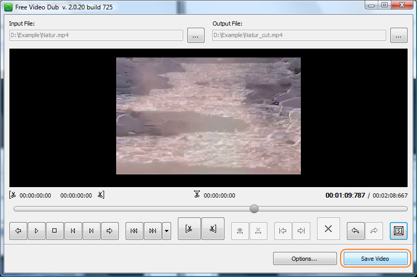Open the keyframe navigation dropdown arrow
The width and height of the screenshot is (417, 277).
(x=166, y=230)
